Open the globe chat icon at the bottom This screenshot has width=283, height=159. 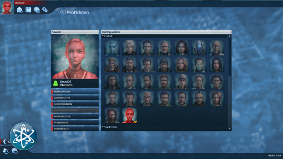(x=15, y=151)
